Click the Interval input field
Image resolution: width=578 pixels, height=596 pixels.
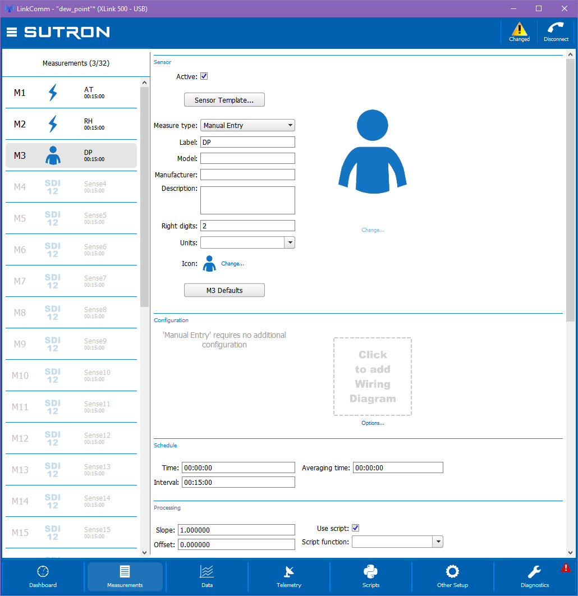pyautogui.click(x=238, y=482)
